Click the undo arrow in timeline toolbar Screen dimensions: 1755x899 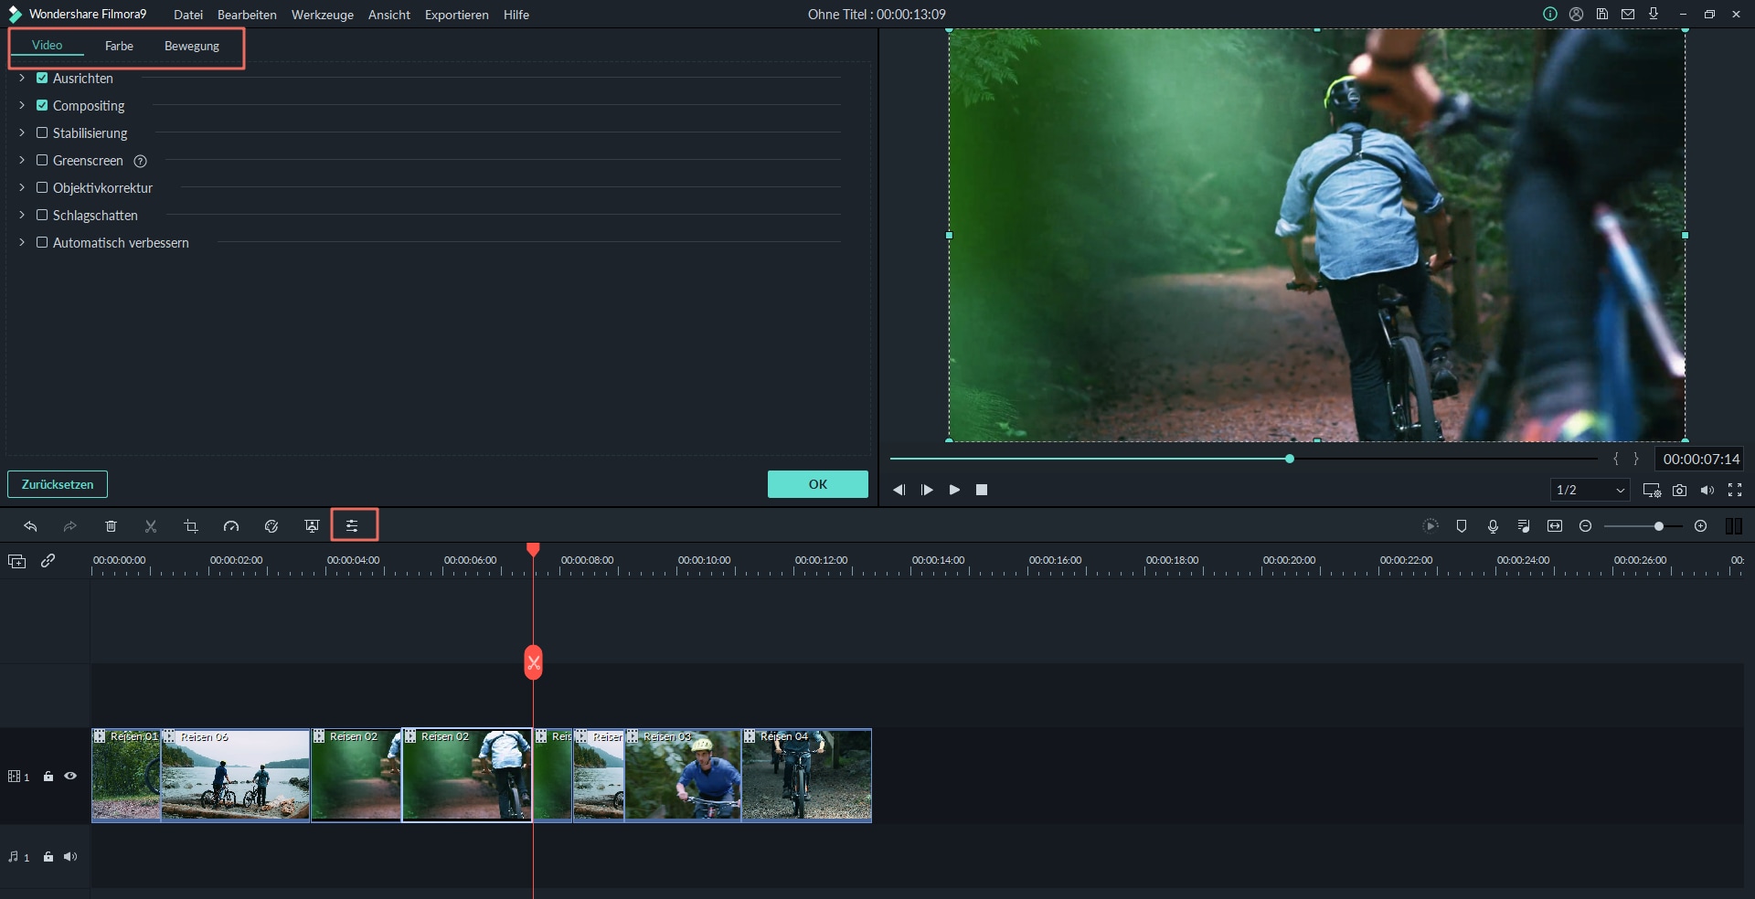point(30,526)
